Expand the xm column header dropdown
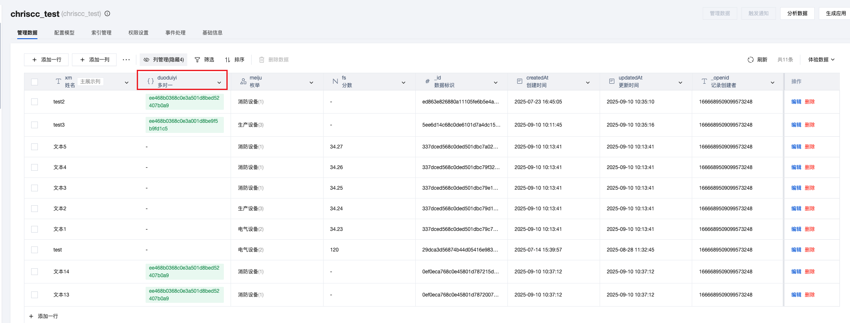This screenshot has height=323, width=850. click(x=127, y=82)
